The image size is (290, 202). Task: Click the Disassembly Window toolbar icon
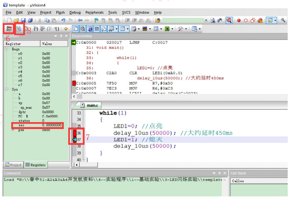pos(83,29)
